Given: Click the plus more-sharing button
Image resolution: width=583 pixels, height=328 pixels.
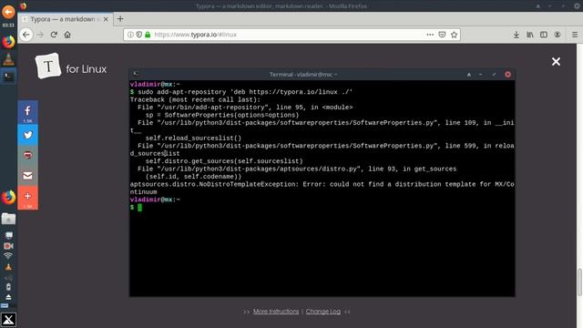Looking at the screenshot, I should tap(27, 197).
